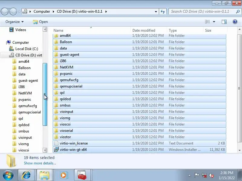Select vioinput folder icon in file list
This screenshot has width=242, height=181.
tap(56, 112)
